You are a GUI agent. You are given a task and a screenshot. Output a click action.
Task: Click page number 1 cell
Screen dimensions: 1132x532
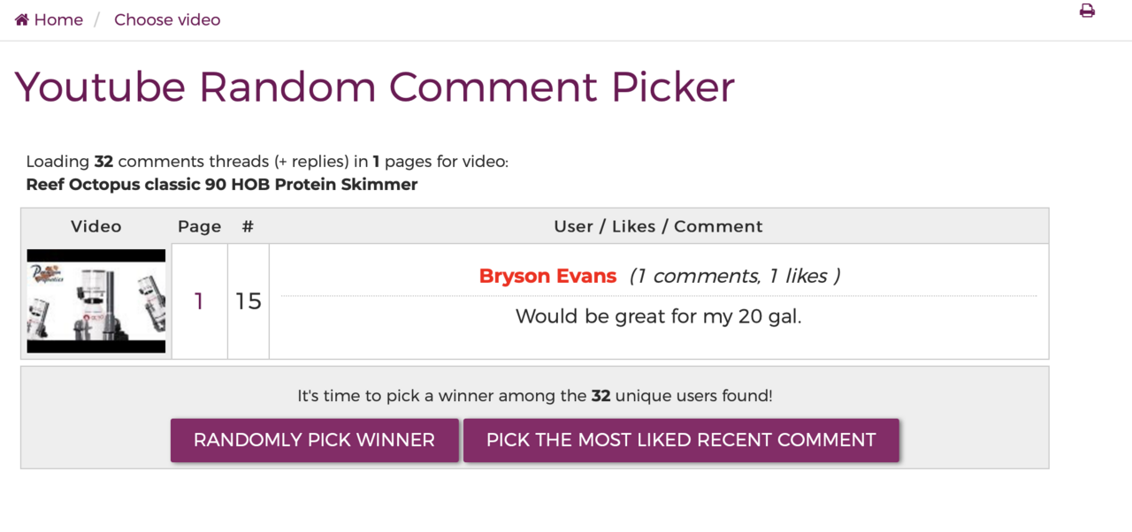coord(199,301)
